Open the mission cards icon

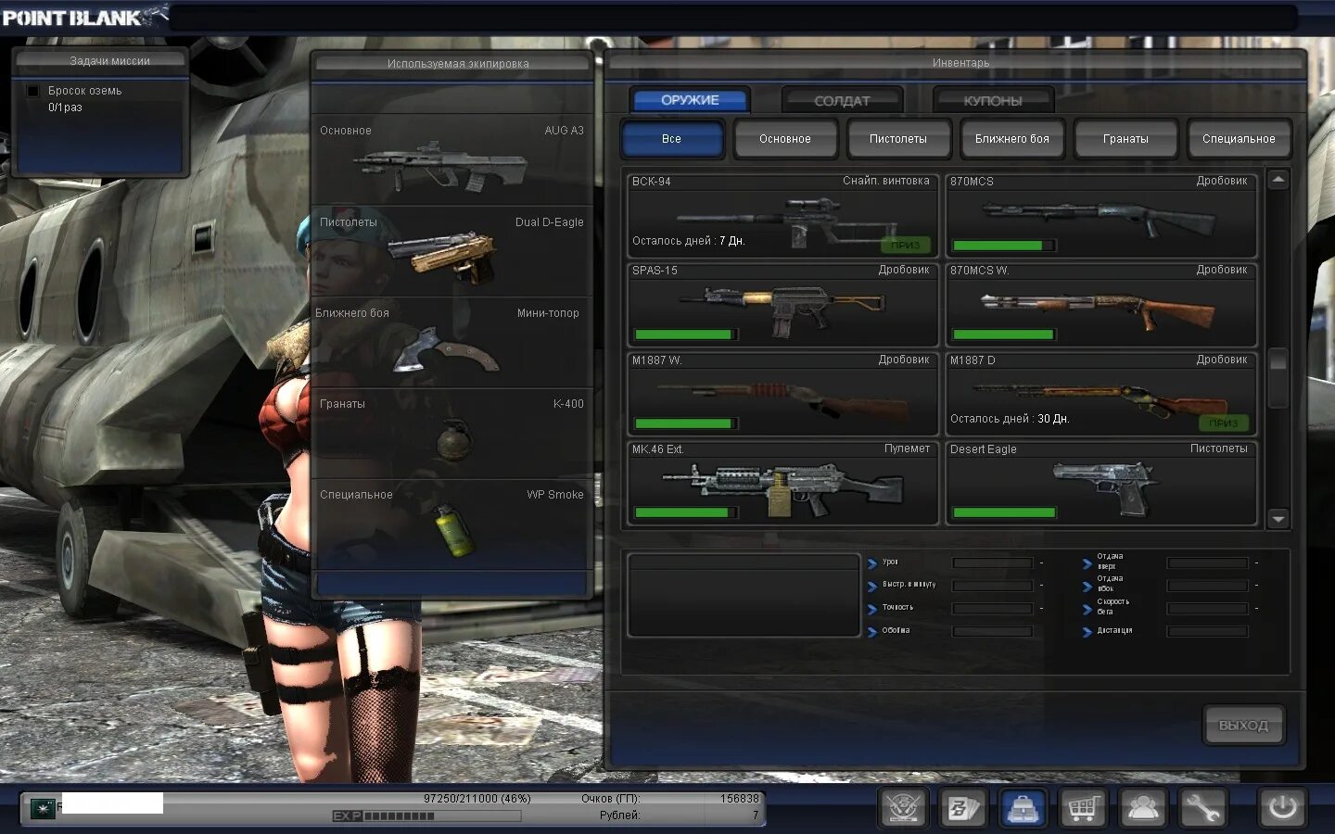[x=962, y=808]
